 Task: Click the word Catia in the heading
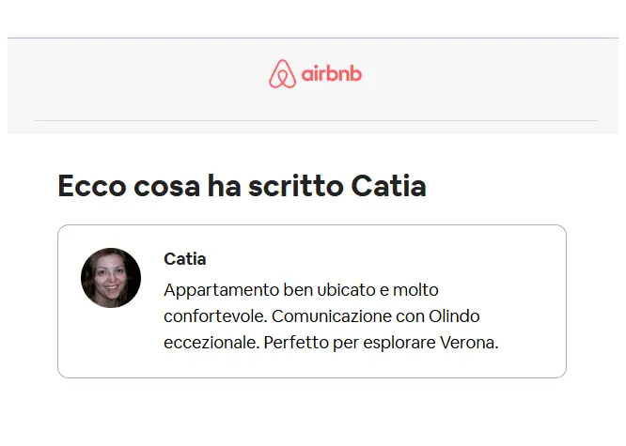point(388,186)
